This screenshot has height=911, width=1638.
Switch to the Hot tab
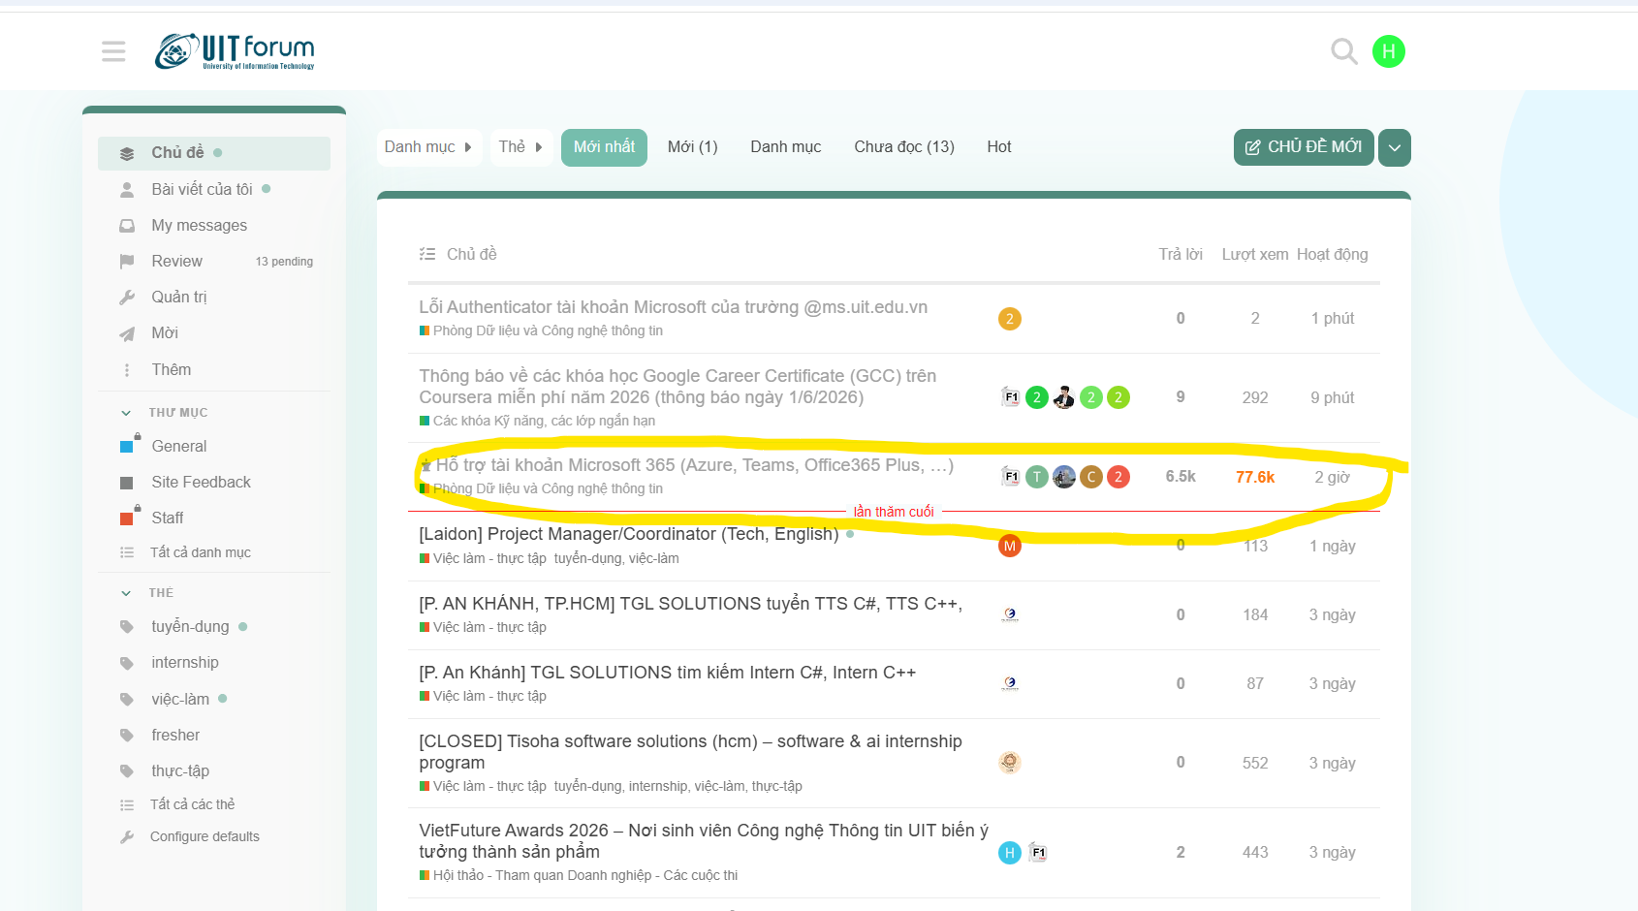pos(999,147)
